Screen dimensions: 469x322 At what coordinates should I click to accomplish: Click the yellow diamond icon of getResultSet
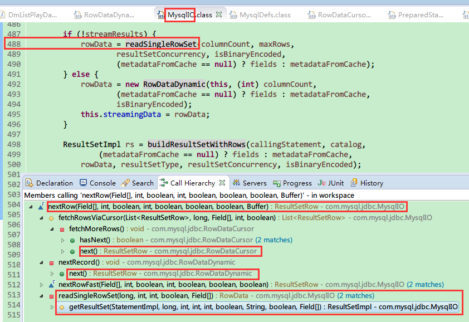(x=62, y=308)
